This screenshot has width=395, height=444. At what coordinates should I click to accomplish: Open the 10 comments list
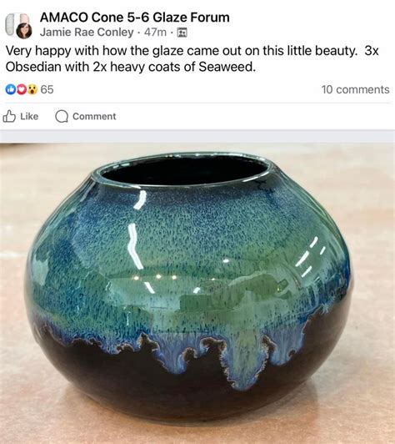click(x=355, y=90)
